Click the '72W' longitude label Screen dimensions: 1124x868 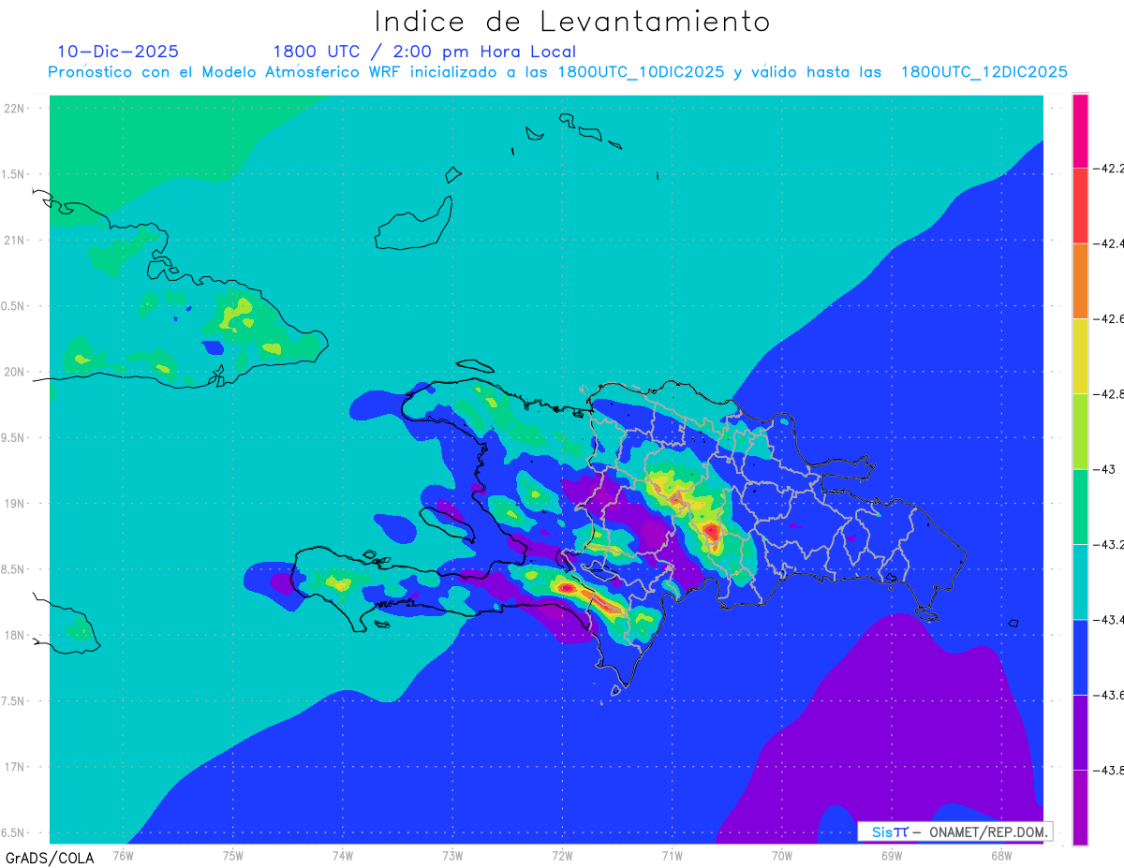coord(563,855)
